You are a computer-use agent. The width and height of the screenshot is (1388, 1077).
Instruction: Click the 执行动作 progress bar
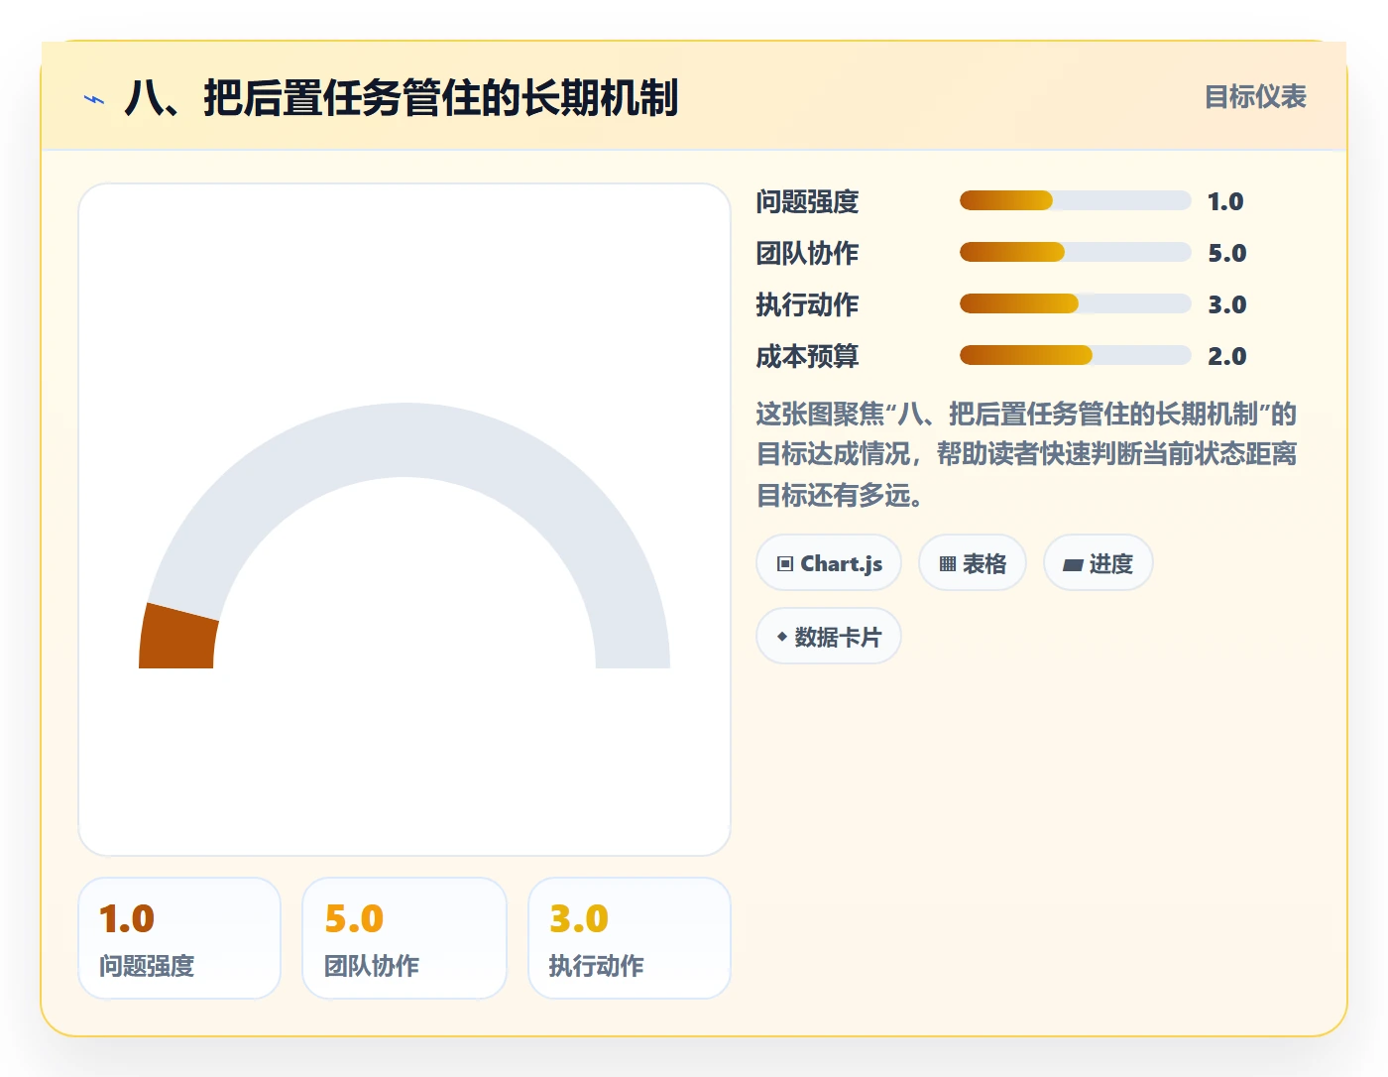[1075, 303]
